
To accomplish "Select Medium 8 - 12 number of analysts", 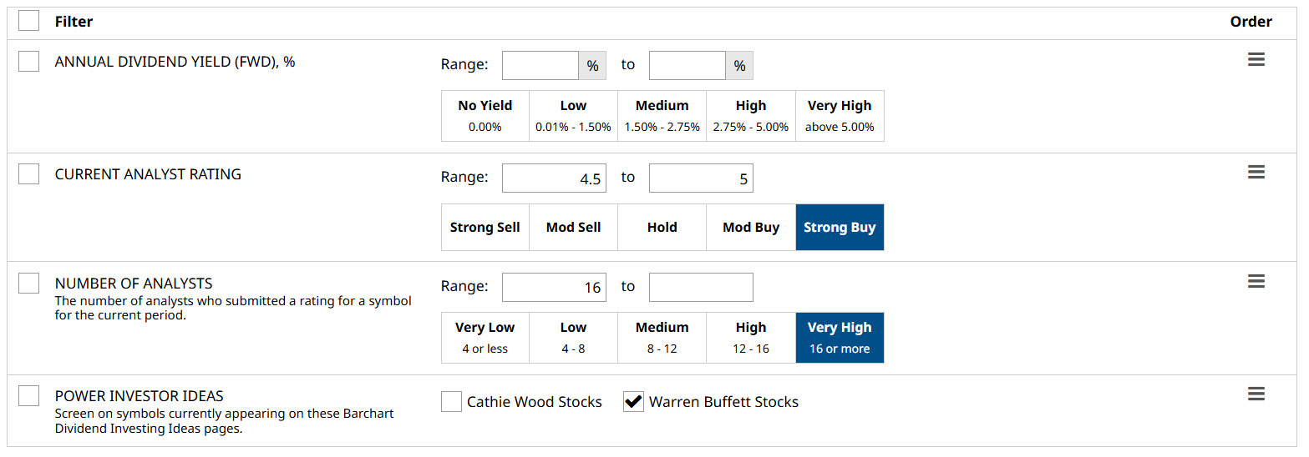I will coord(662,338).
